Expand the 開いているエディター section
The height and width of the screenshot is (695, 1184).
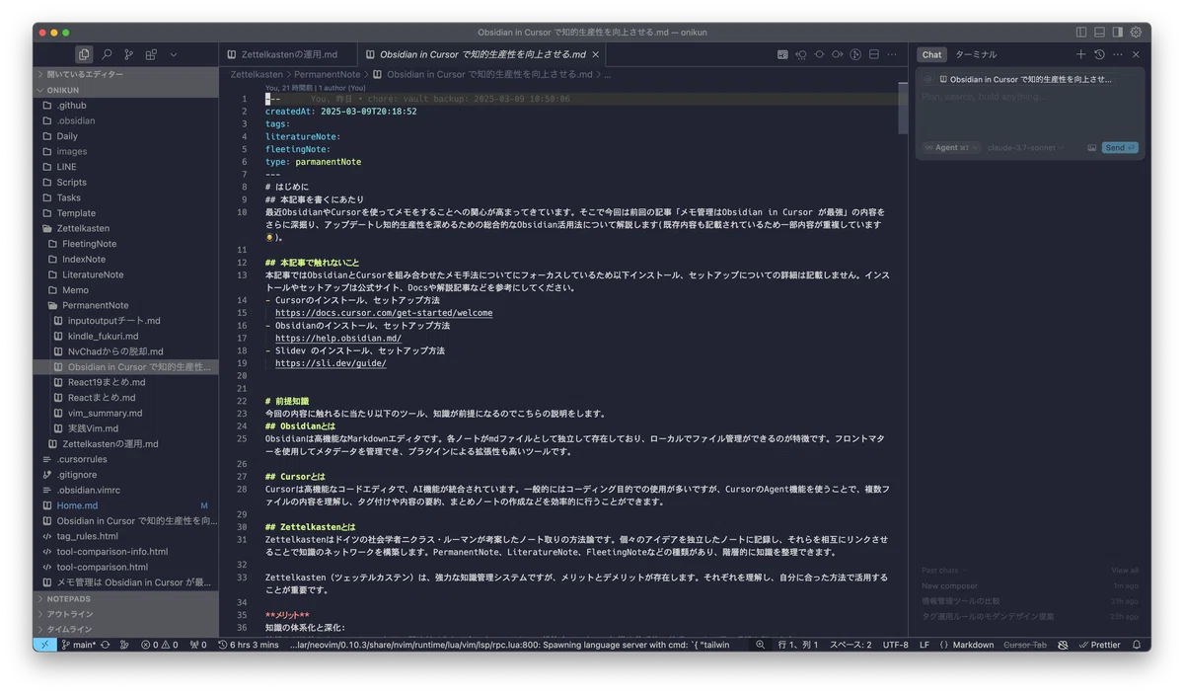click(x=125, y=74)
